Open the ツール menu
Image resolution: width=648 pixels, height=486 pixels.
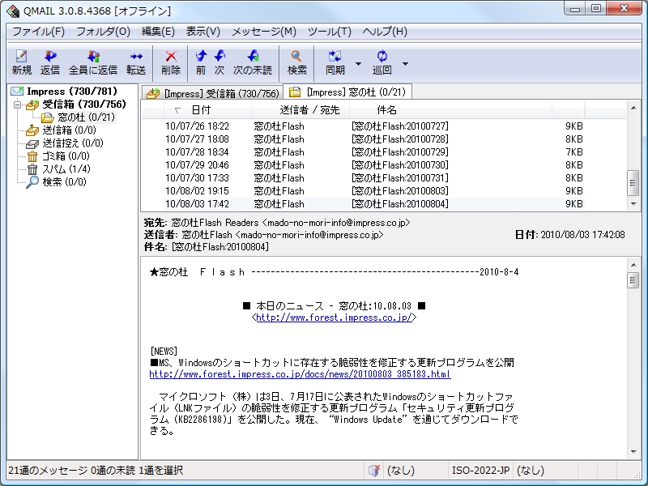pos(329,31)
